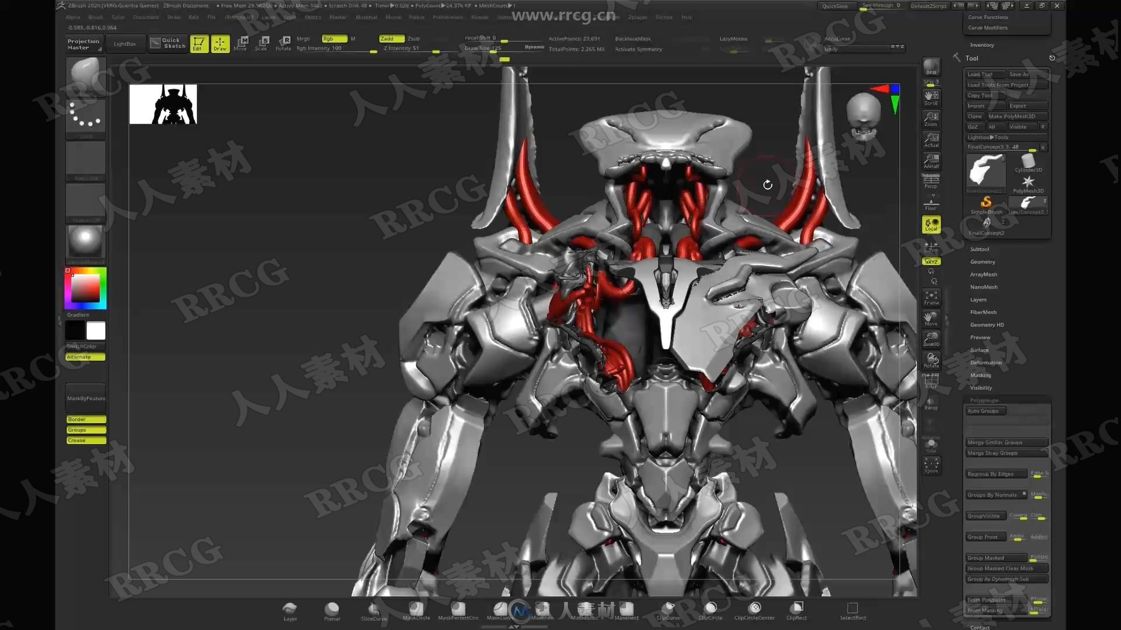Select the MaskRect brush
The image size is (1121, 630).
(626, 611)
